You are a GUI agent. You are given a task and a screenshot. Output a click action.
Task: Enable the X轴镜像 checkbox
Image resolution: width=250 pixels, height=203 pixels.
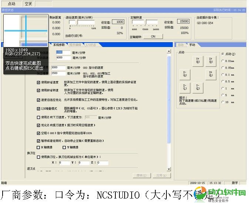pyautogui.click(x=39, y=147)
